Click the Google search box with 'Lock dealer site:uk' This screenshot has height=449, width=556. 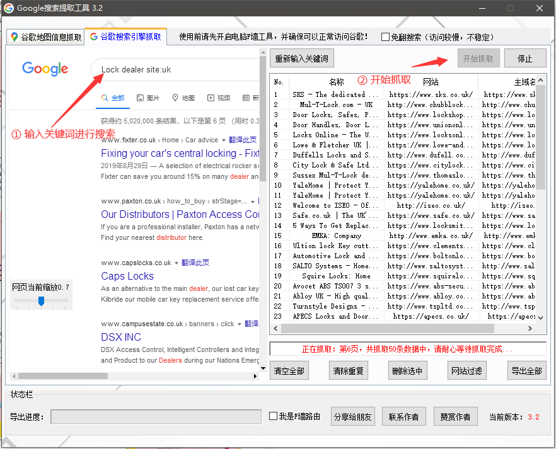175,69
